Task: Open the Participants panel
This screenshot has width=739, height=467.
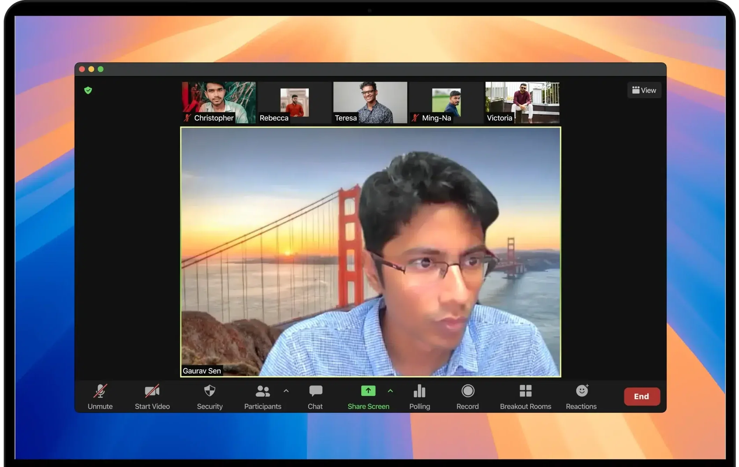Action: coord(263,397)
